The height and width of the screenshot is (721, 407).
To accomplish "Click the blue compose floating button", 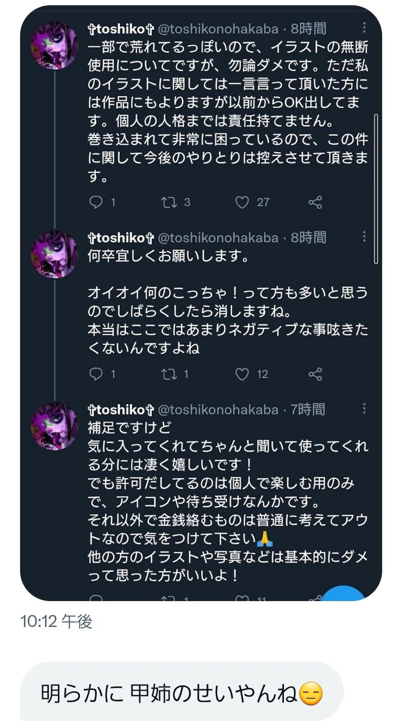I will pyautogui.click(x=345, y=594).
